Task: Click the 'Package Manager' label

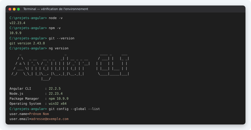Action: (24, 99)
